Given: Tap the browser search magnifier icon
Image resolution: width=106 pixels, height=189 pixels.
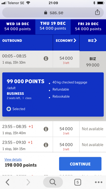Looking at the screenshot, I should point(53,182).
